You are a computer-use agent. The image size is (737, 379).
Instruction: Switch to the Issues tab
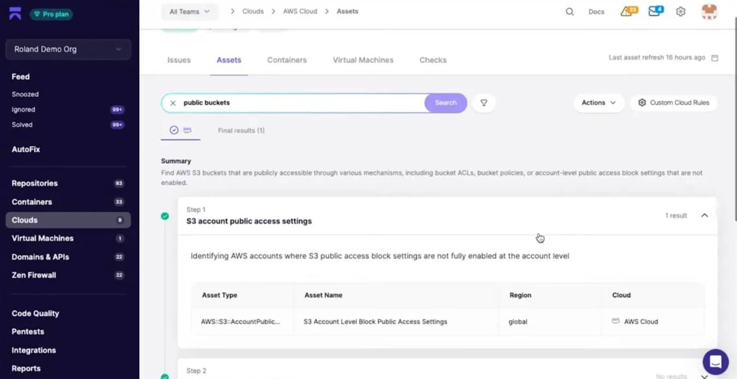[x=179, y=60]
